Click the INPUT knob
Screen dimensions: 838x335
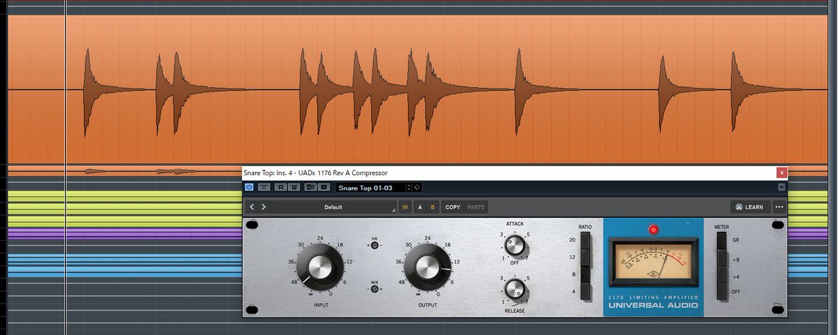coord(320,267)
